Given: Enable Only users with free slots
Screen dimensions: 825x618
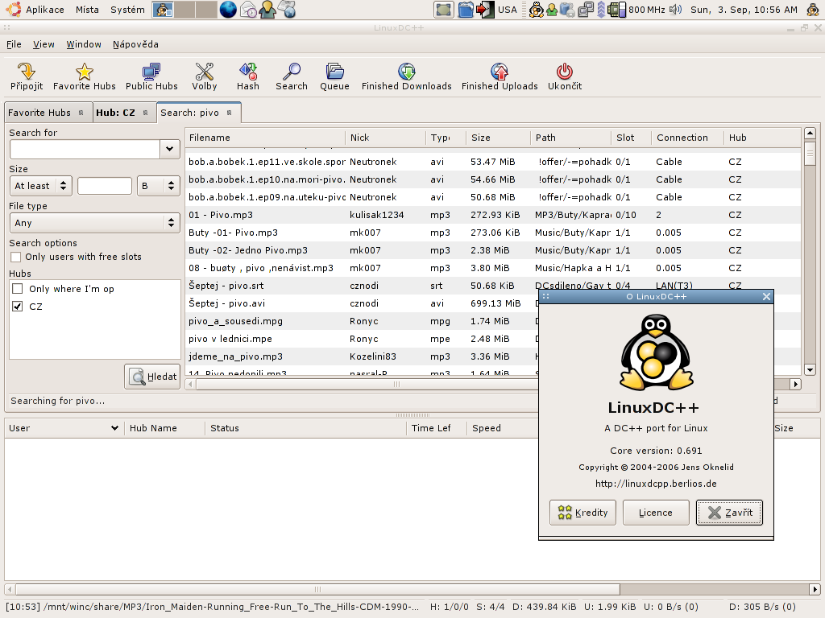Looking at the screenshot, I should pyautogui.click(x=16, y=257).
